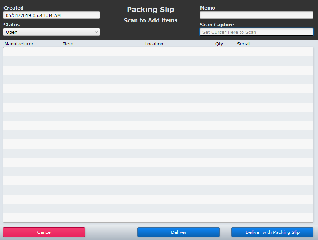
Task: Sort by the Serial column header
Action: [243, 43]
